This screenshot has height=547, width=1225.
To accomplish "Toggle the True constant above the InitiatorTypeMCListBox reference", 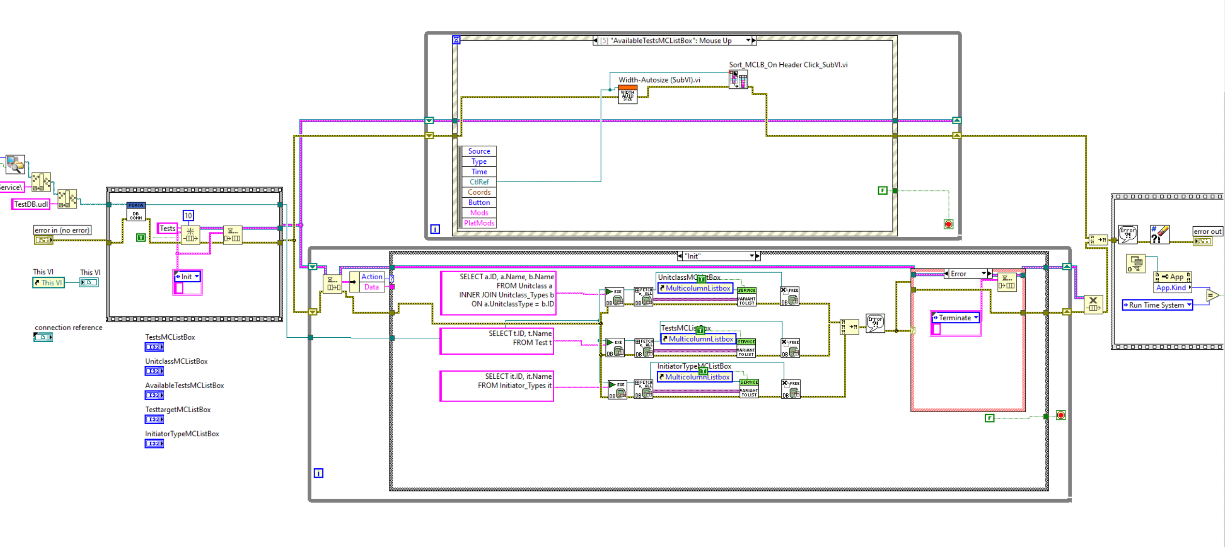I will click(x=704, y=371).
